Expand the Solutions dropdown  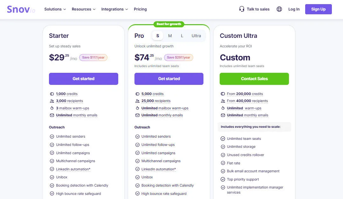click(55, 9)
